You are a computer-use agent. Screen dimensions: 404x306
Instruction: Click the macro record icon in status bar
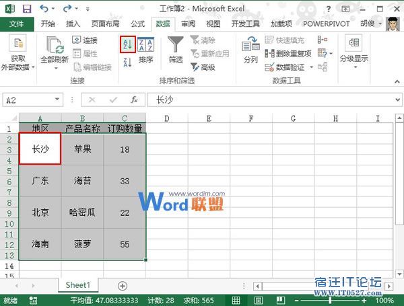[x=33, y=301]
